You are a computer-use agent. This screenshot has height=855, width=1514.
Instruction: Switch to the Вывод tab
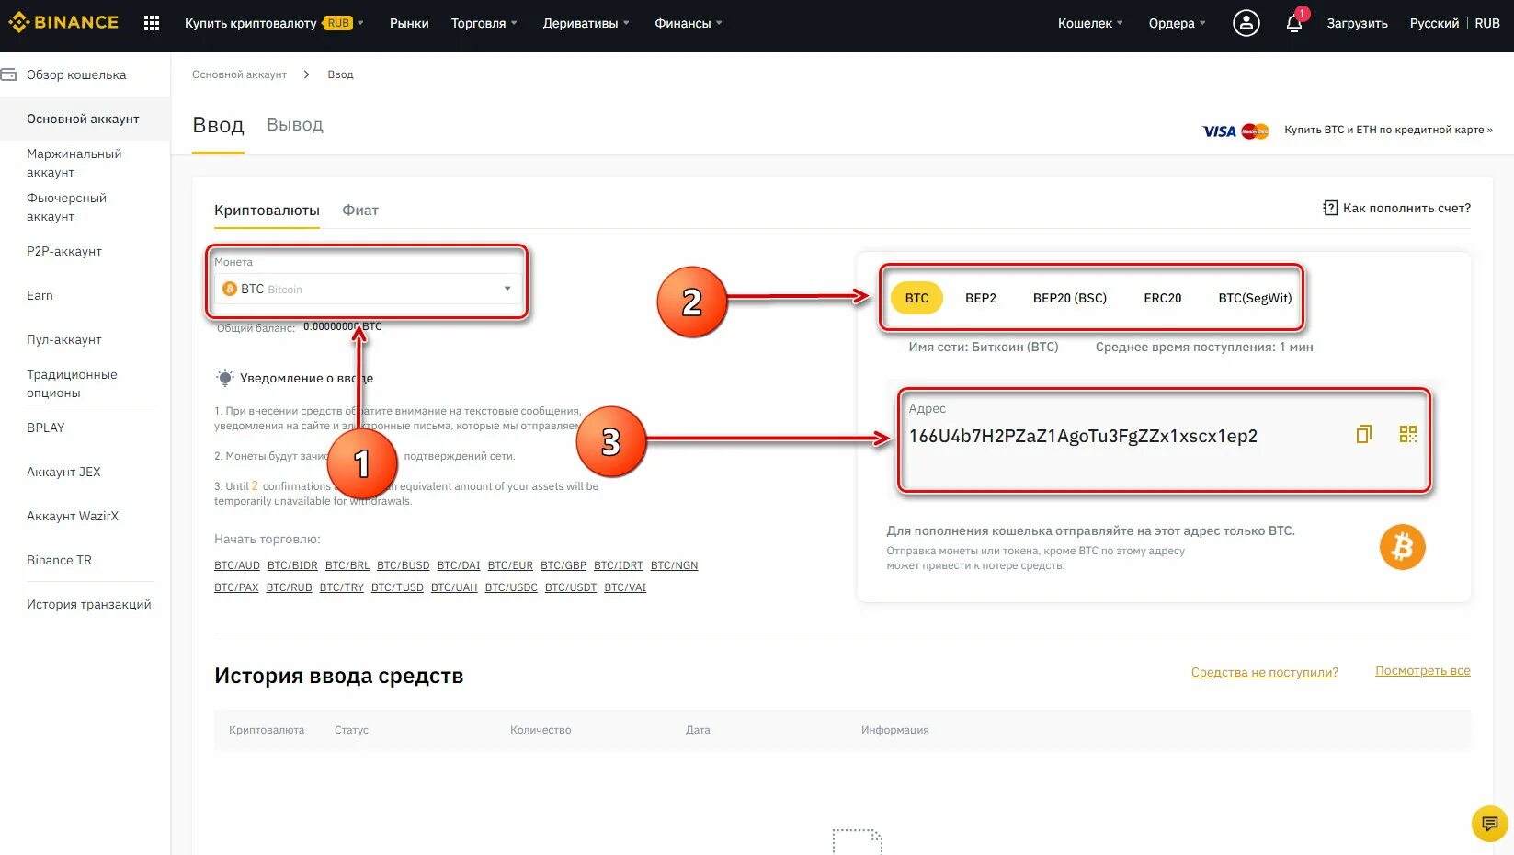295,124
